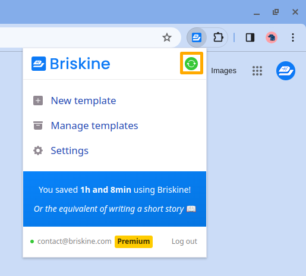Open the Images link on Google page
The height and width of the screenshot is (276, 306).
pos(223,71)
